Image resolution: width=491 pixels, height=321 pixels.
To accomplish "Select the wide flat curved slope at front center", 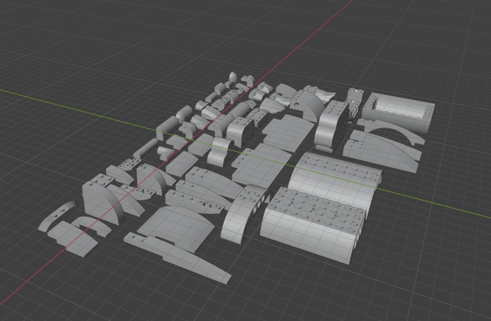I will (177, 228).
